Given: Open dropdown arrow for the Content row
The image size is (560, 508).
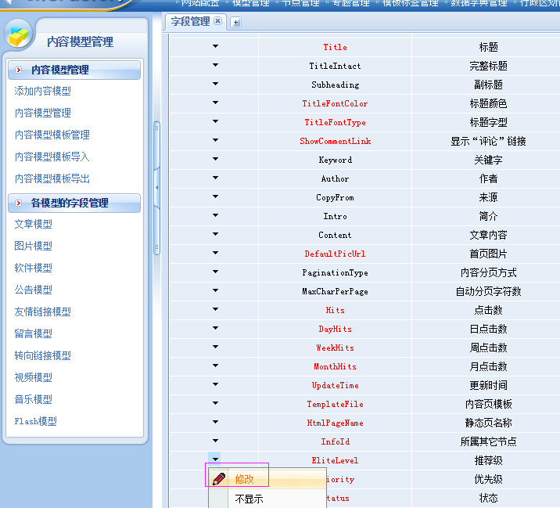Looking at the screenshot, I should click(x=215, y=235).
